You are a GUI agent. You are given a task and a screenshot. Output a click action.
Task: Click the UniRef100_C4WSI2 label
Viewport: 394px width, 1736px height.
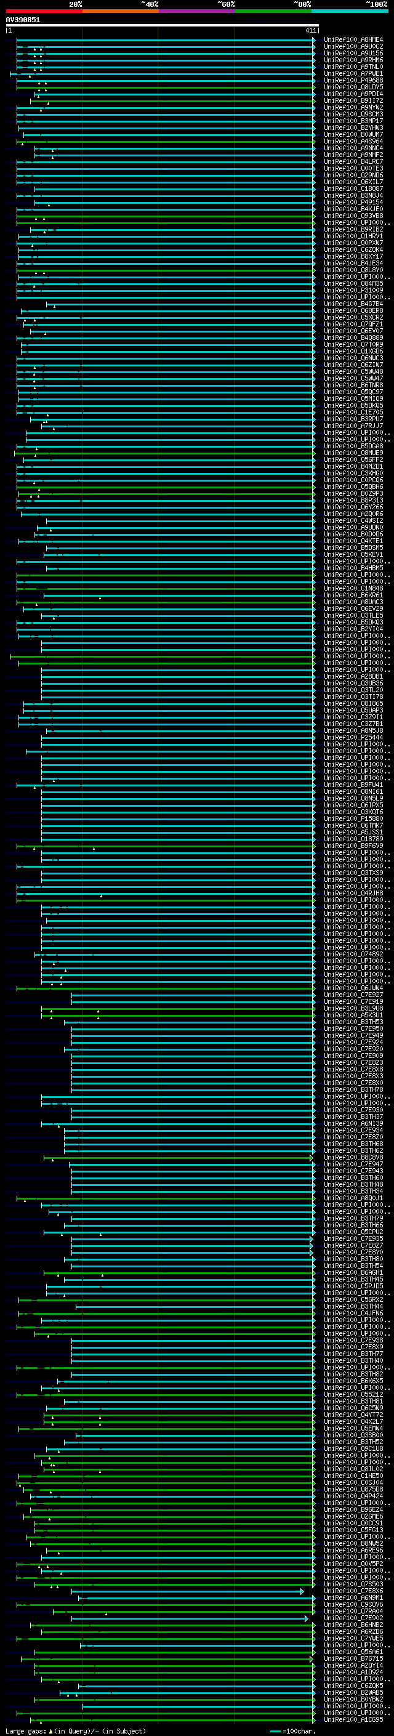(353, 520)
